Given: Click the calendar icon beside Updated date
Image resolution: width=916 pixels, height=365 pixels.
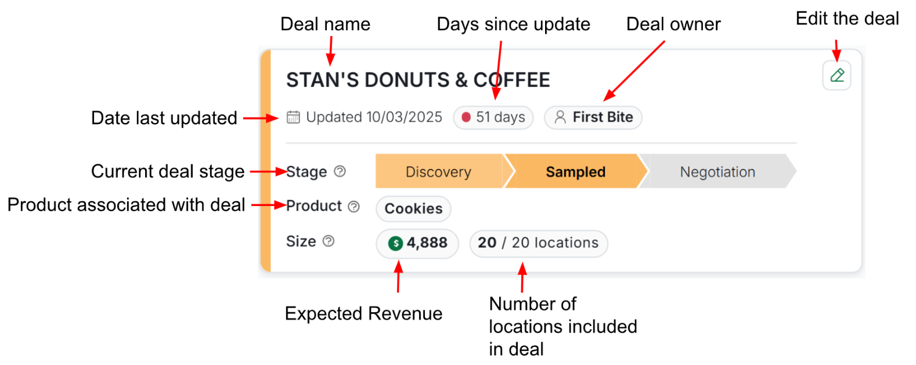Looking at the screenshot, I should (293, 117).
